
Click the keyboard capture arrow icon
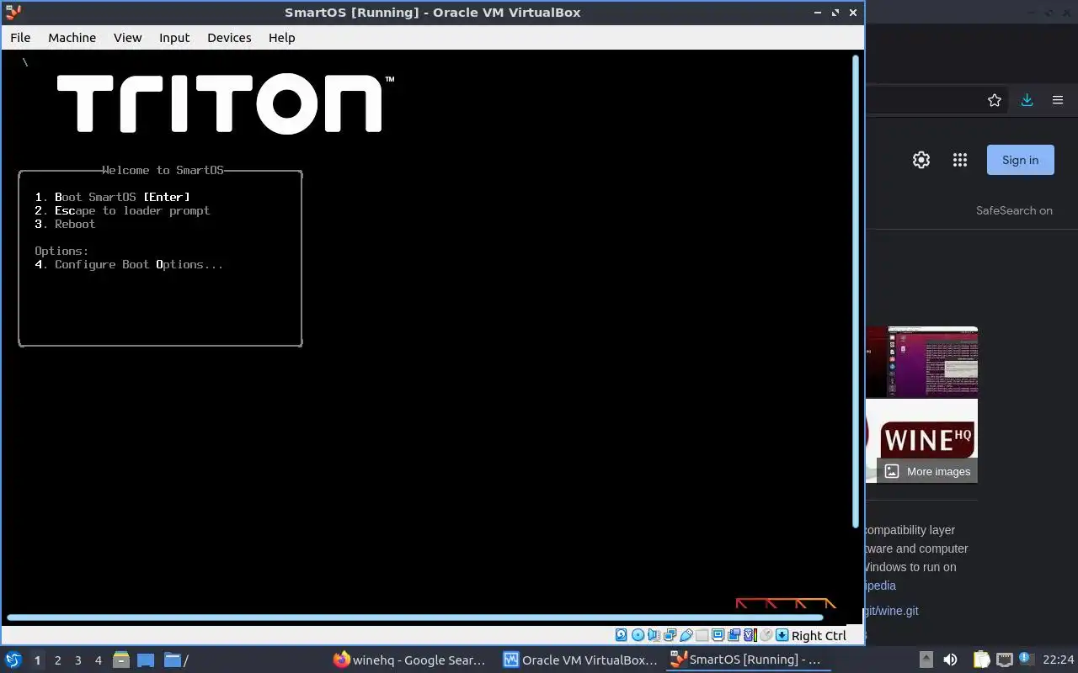coord(782,635)
